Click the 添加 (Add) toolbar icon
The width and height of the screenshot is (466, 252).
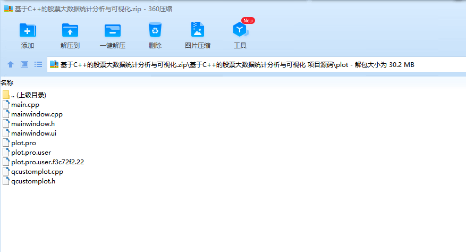pos(28,30)
